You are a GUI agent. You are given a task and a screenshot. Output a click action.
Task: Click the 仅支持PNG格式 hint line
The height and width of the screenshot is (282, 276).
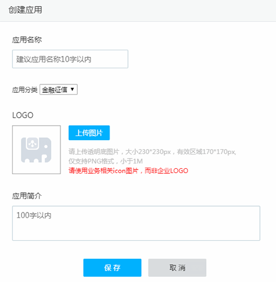(105, 161)
